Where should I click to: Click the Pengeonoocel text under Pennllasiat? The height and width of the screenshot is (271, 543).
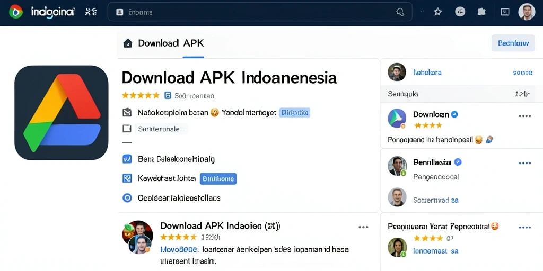click(x=436, y=177)
